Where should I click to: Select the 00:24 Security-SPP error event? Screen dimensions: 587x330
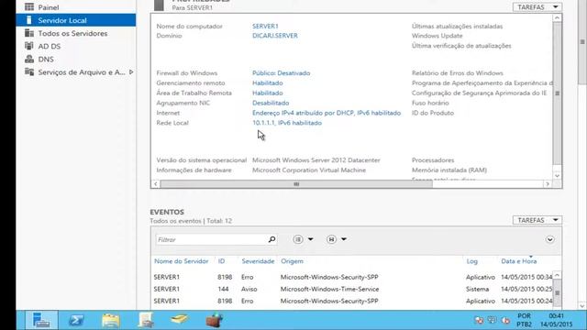coord(352,301)
